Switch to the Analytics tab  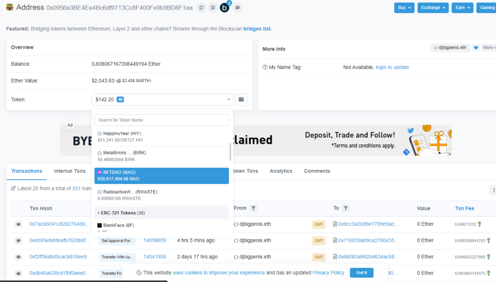click(281, 171)
